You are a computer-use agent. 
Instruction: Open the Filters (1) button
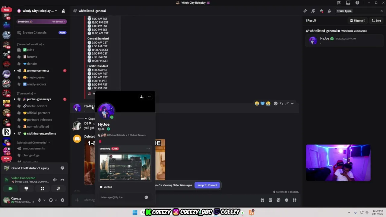[x=357, y=20]
